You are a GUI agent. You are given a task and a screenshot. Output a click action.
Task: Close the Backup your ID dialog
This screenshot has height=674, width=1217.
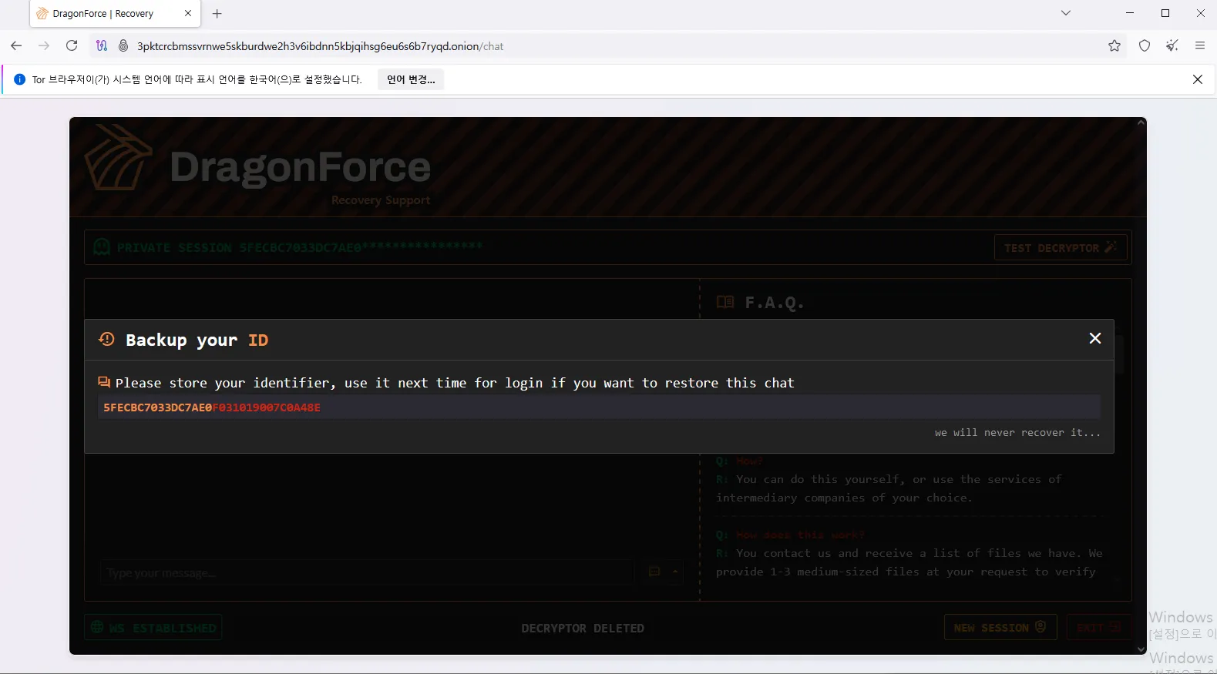tap(1094, 338)
